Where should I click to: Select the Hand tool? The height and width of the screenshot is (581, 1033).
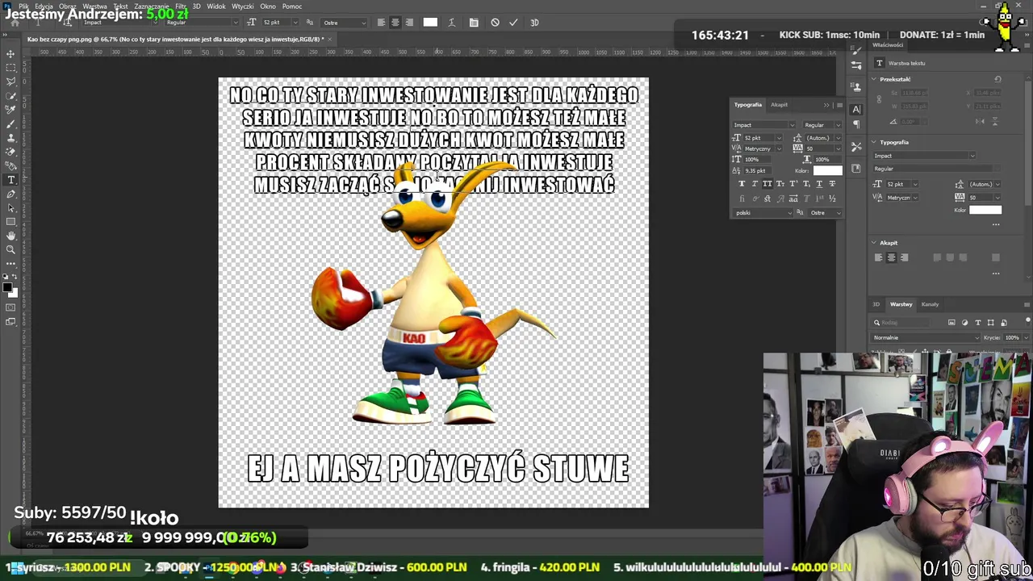tap(10, 236)
